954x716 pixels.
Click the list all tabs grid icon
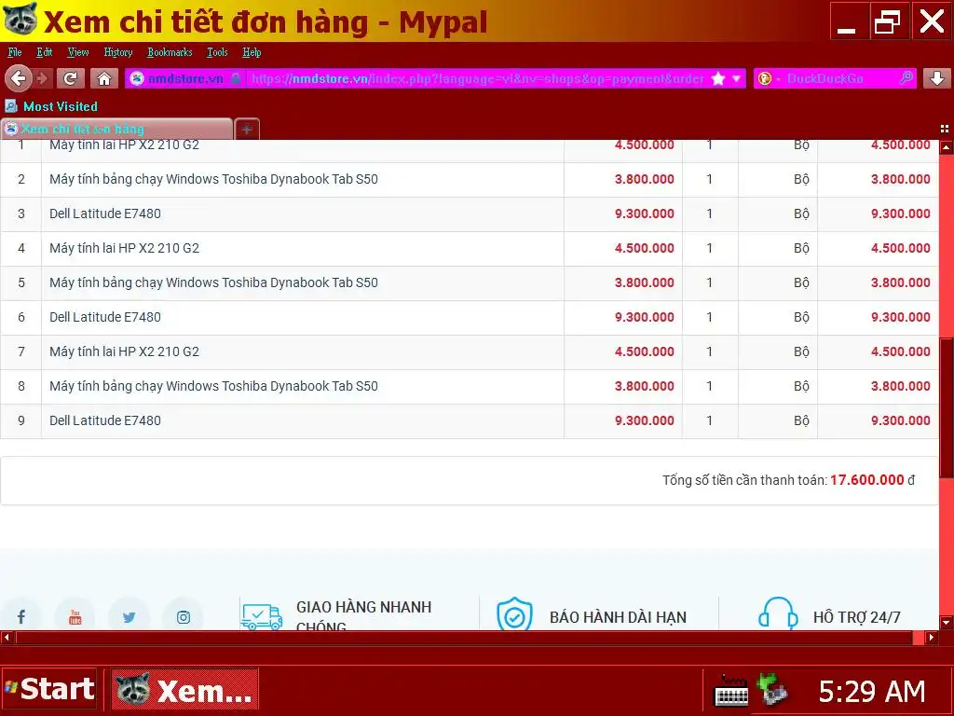(x=945, y=129)
